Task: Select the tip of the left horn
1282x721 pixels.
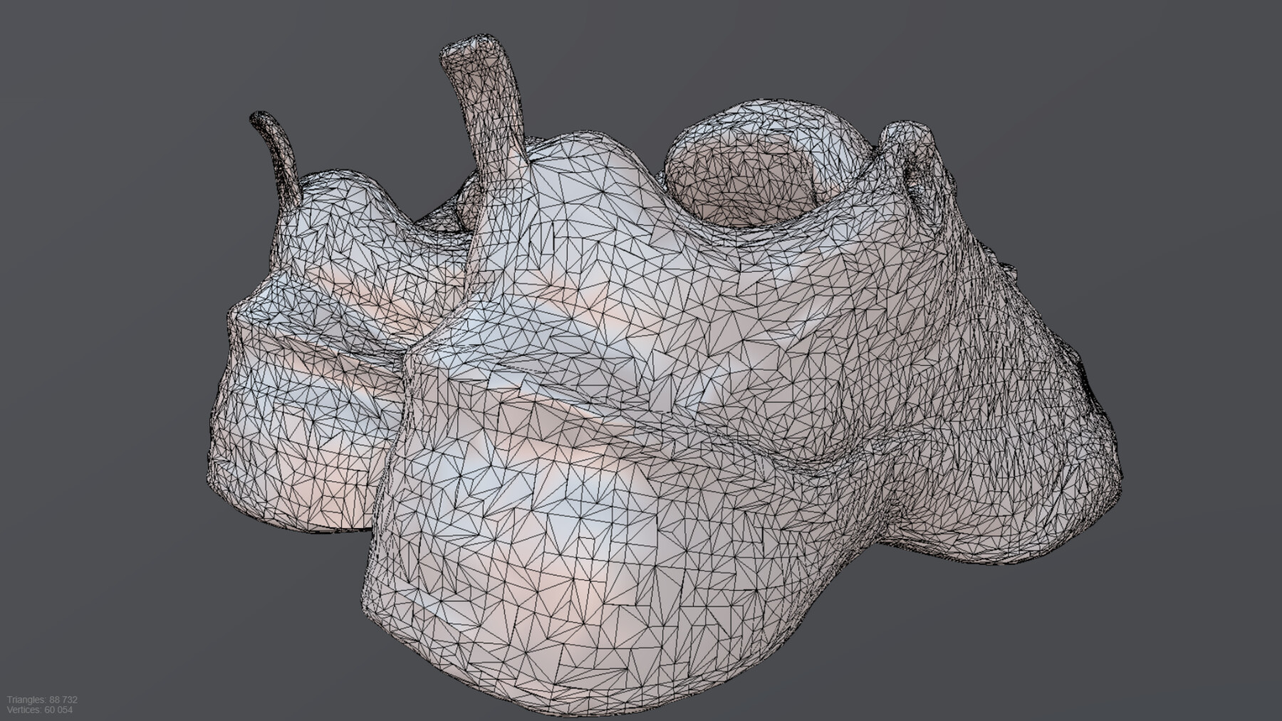Action: [256, 114]
